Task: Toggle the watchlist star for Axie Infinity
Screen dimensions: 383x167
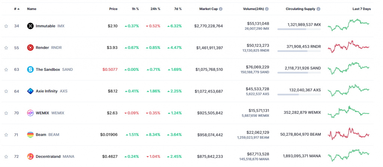Action: coord(6,91)
